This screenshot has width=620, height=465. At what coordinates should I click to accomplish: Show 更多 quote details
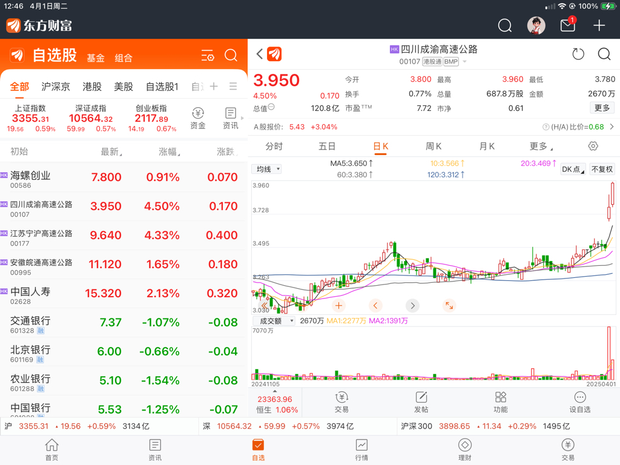click(x=602, y=108)
